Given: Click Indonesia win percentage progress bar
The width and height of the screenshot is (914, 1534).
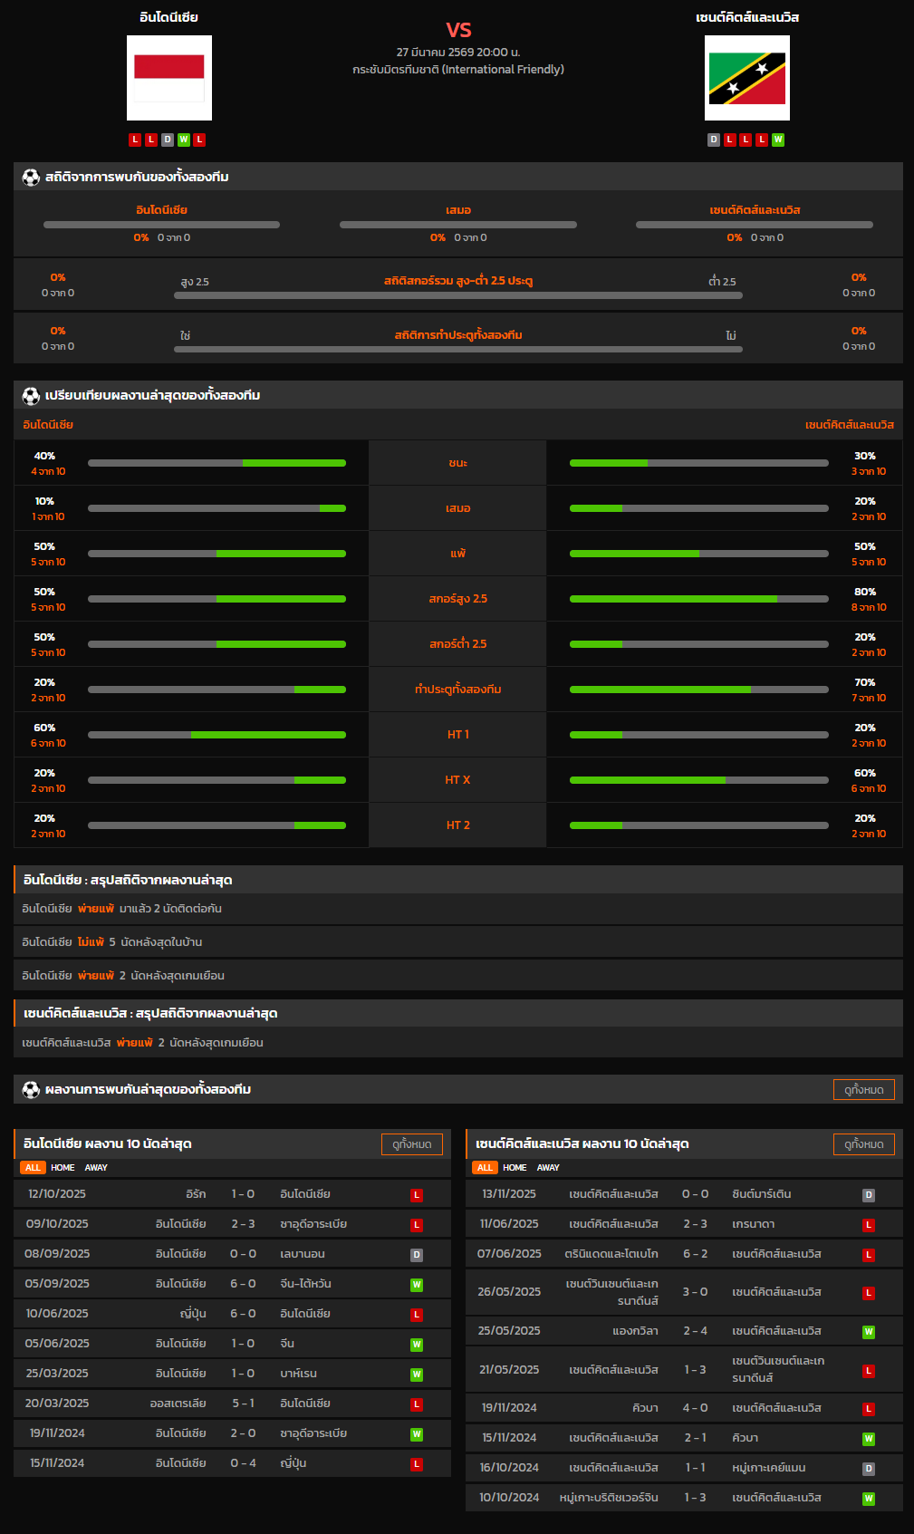Looking at the screenshot, I should tap(216, 463).
